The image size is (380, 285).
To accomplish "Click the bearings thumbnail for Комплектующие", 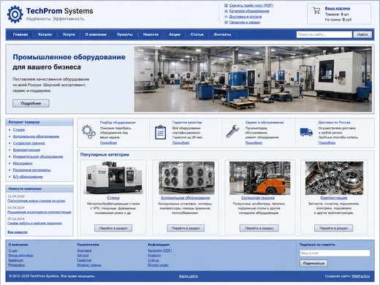I will (x=334, y=178).
